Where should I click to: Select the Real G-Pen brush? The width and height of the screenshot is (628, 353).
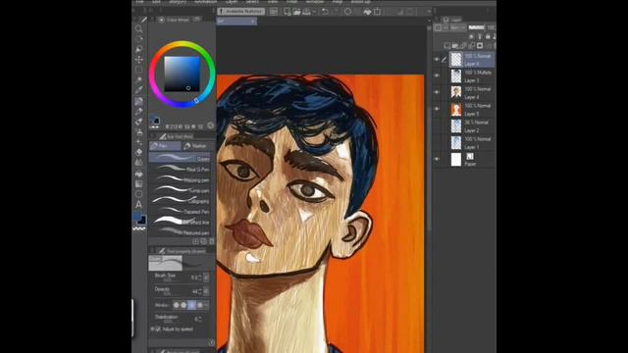tap(180, 169)
